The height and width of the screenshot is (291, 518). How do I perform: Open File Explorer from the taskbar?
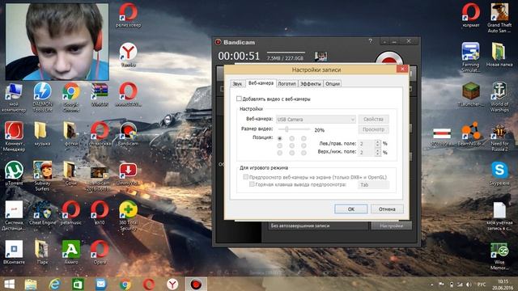[31, 284]
